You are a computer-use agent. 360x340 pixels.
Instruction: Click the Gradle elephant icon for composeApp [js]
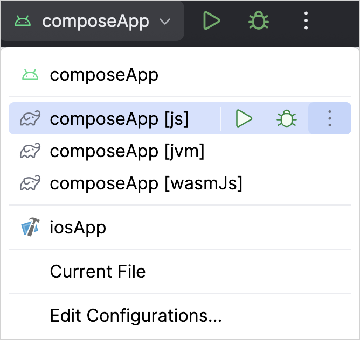[x=30, y=118]
